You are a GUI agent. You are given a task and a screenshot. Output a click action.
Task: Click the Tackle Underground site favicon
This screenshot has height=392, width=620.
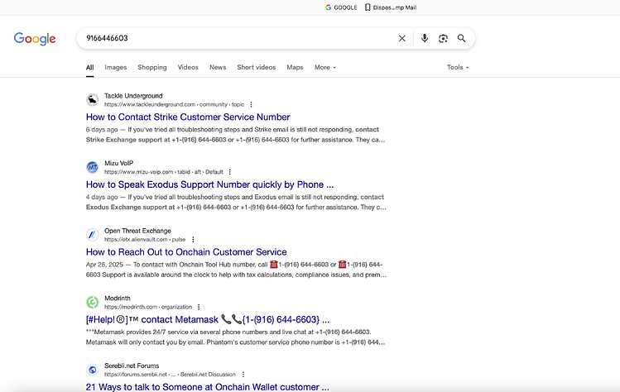pyautogui.click(x=92, y=99)
